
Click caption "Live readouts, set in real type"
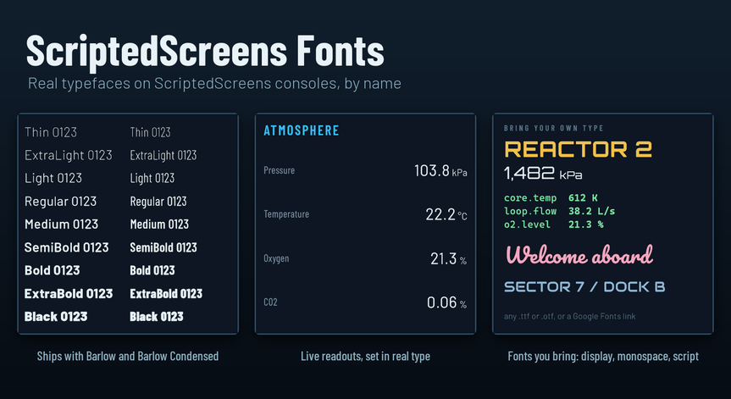pos(366,357)
